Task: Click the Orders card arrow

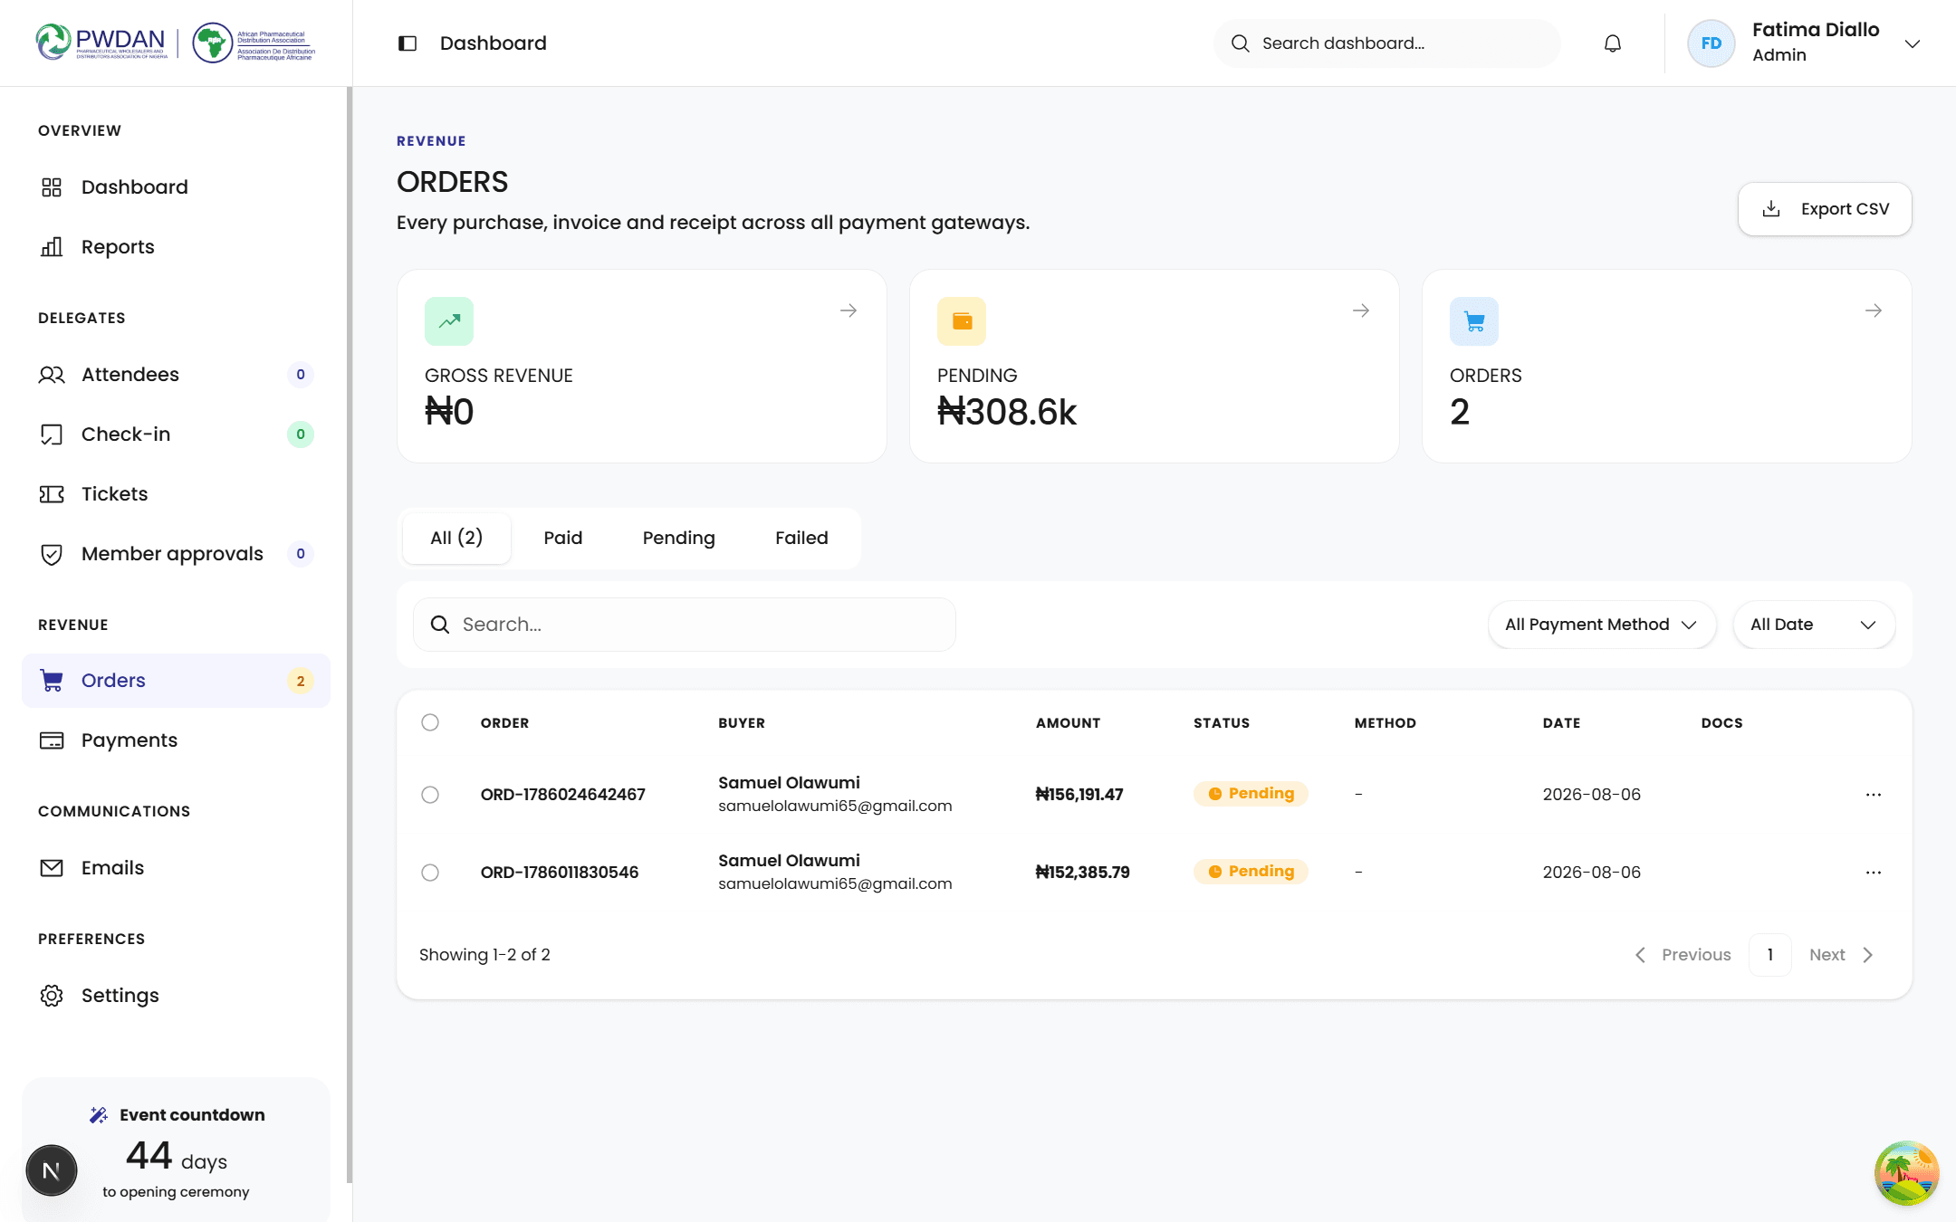Action: coord(1874,310)
